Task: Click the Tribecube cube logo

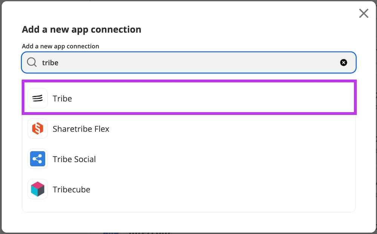Action: tap(38, 189)
